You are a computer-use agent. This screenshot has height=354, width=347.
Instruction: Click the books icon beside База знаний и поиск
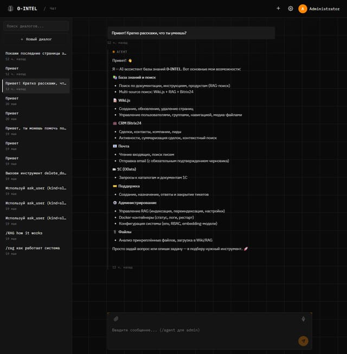click(115, 77)
